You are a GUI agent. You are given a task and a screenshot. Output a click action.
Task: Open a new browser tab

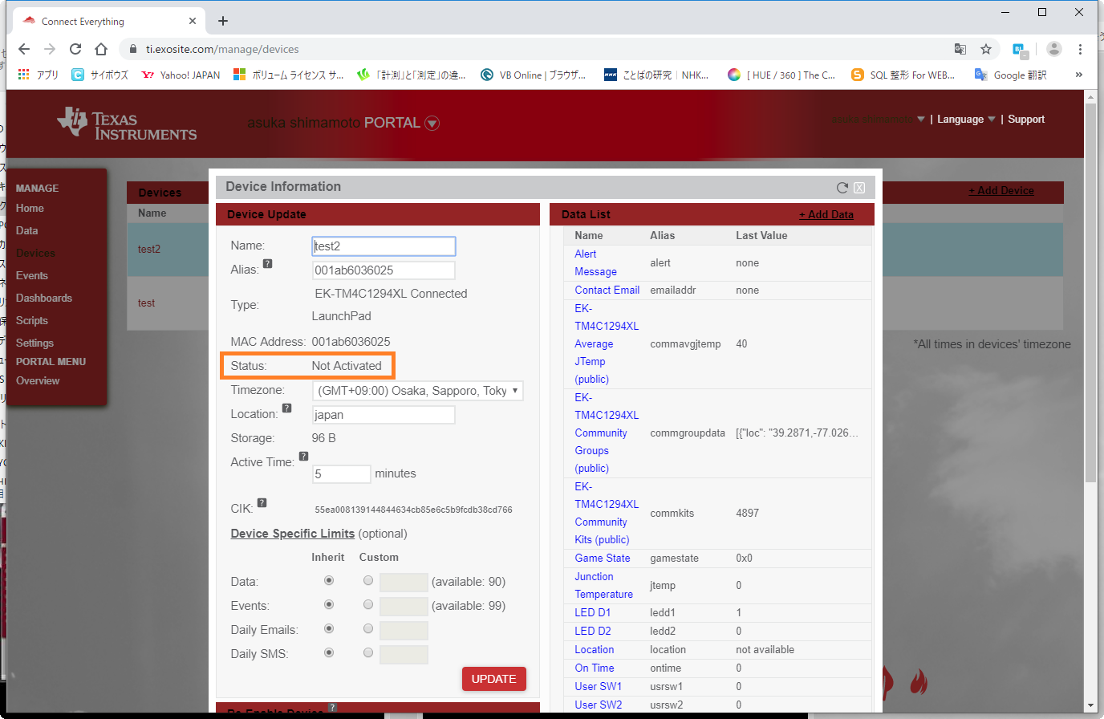[223, 21]
